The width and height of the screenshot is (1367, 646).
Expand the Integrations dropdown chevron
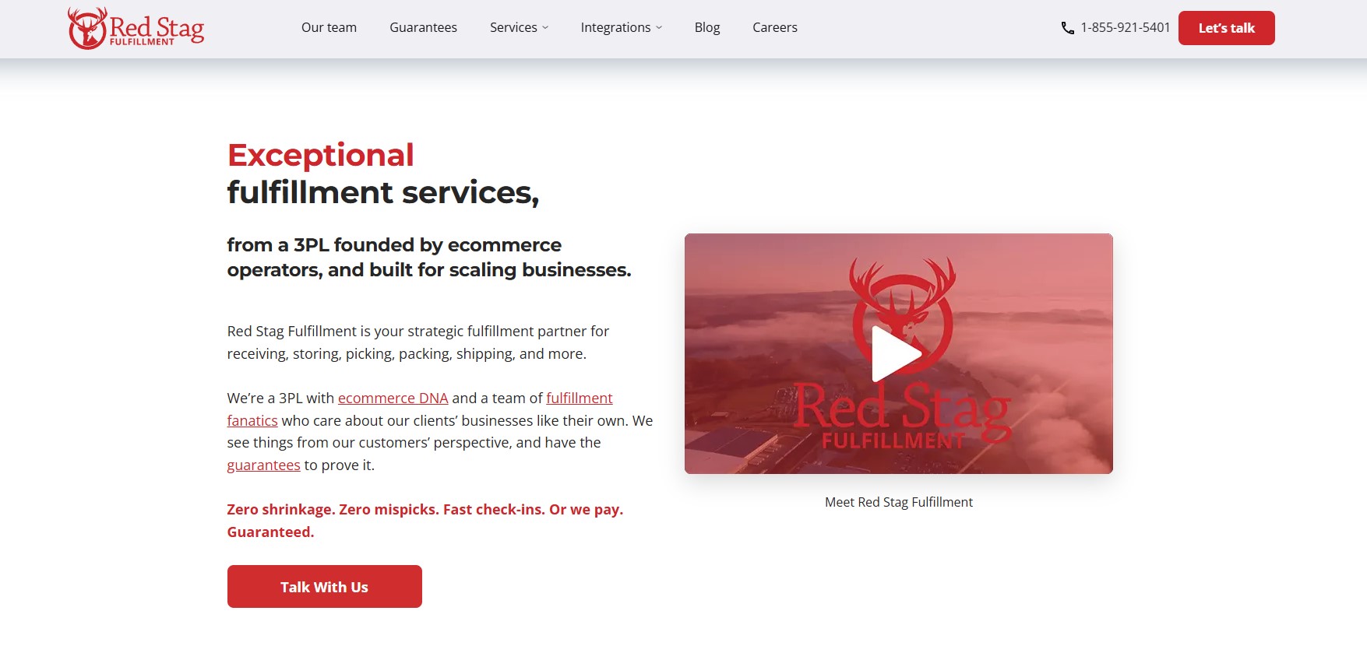(x=659, y=28)
